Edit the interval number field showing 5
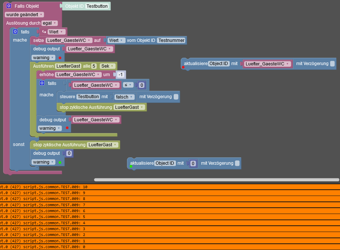The width and height of the screenshot is (340, 250). click(x=94, y=66)
